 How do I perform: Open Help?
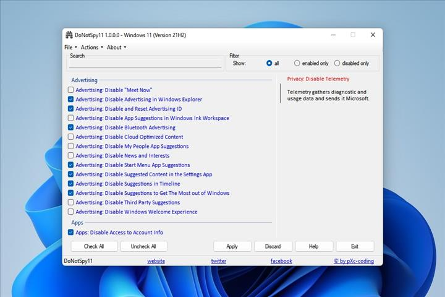tap(314, 246)
